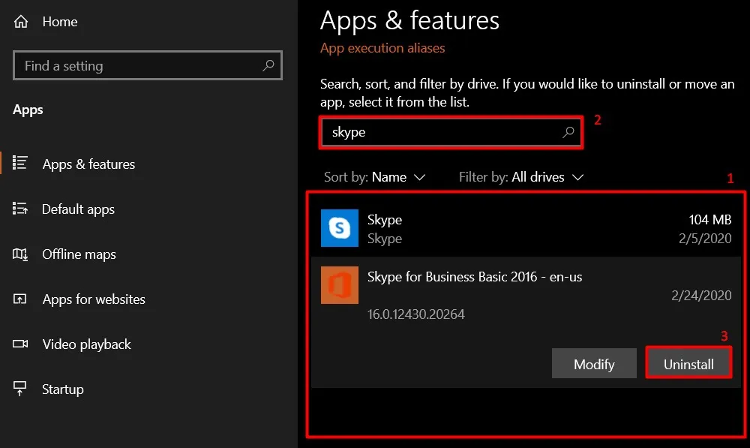
Task: Click the blue Skype app icon
Action: tap(339, 228)
